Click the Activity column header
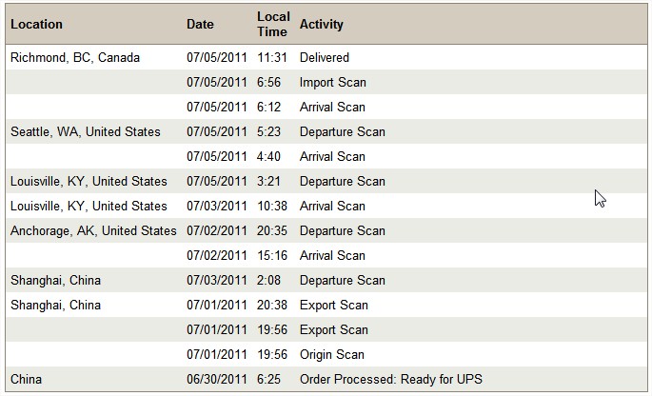This screenshot has width=652, height=396. click(x=322, y=24)
